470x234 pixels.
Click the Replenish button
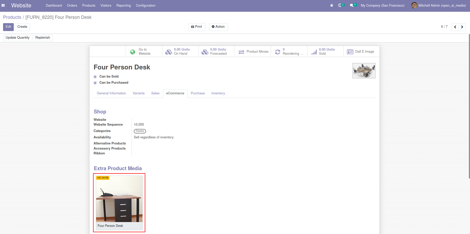click(43, 38)
